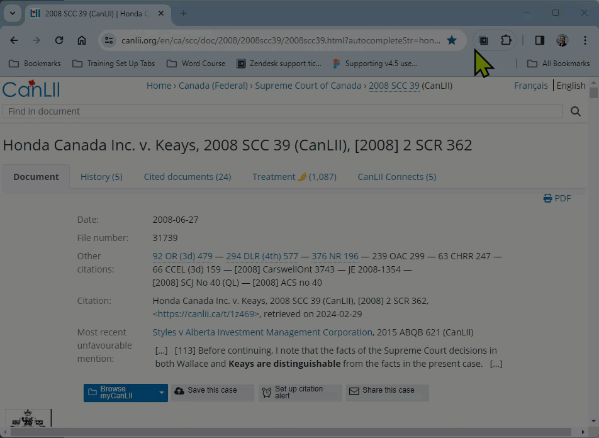Select English language
599x438 pixels.
coord(571,86)
